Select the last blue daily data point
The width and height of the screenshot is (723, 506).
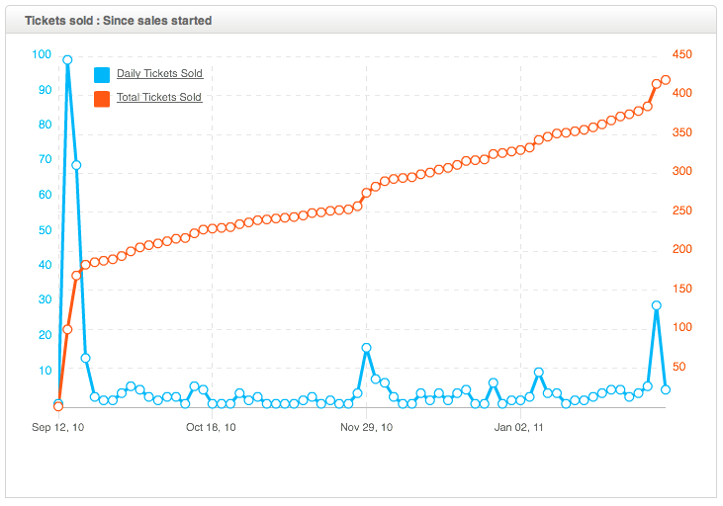[x=666, y=389]
